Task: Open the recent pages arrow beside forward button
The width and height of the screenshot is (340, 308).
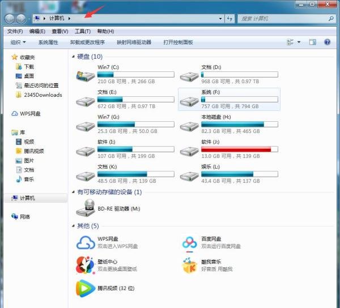Action: [x=29, y=19]
